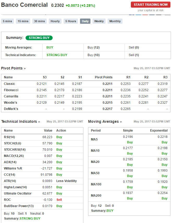The width and height of the screenshot is (172, 223).
Task: Click the Simple column header
Action: coord(128,131)
